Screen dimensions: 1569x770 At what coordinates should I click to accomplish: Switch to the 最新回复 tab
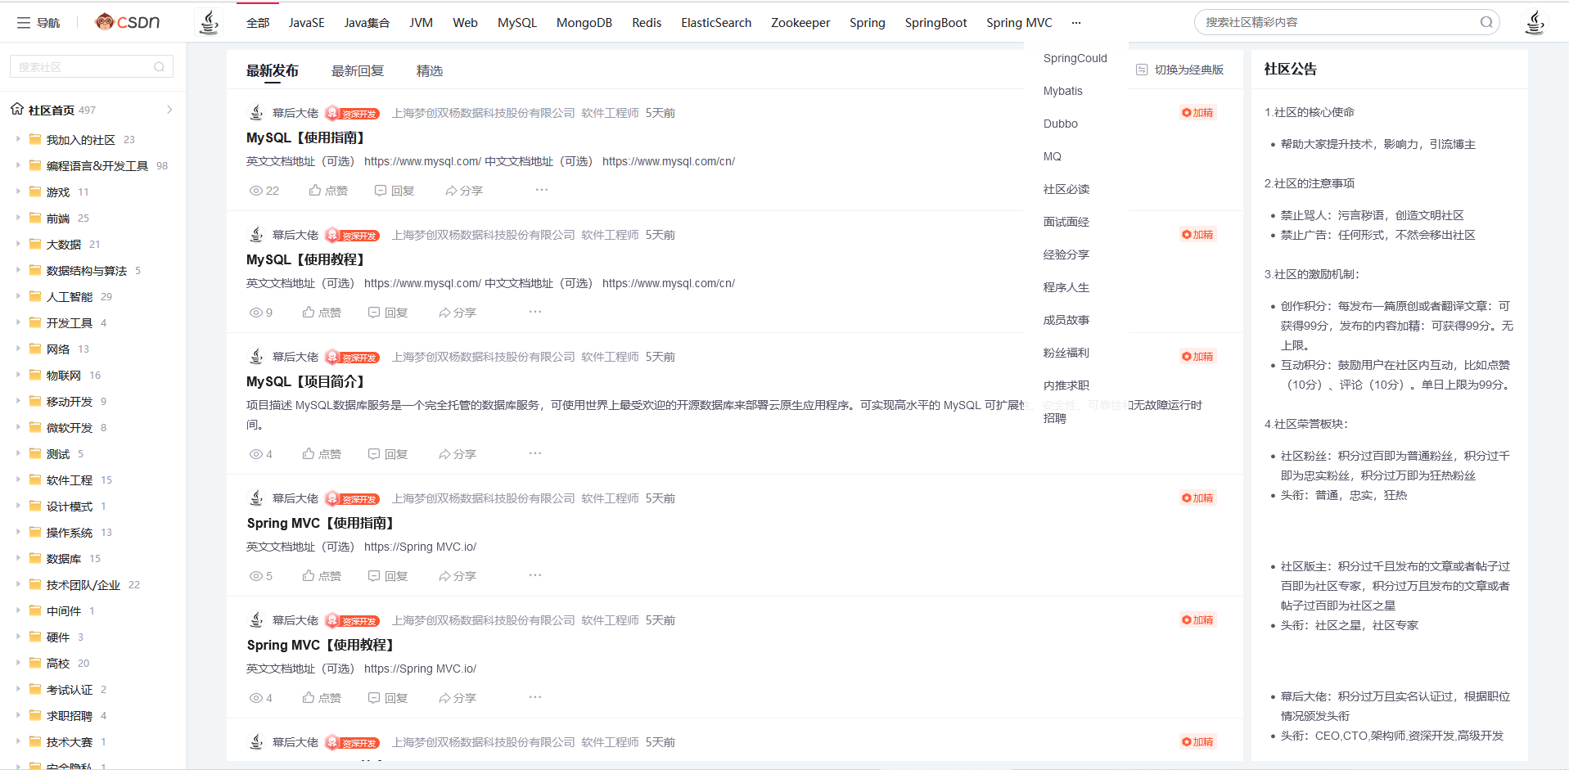click(x=357, y=71)
